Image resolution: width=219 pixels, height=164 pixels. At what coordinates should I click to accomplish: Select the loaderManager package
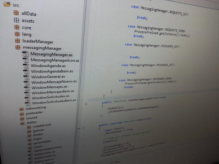coord(38,41)
